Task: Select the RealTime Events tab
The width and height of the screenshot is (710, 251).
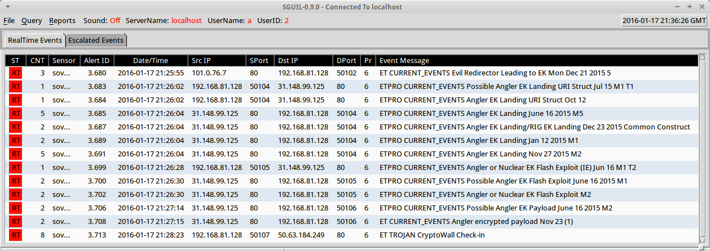Action: click(x=34, y=41)
